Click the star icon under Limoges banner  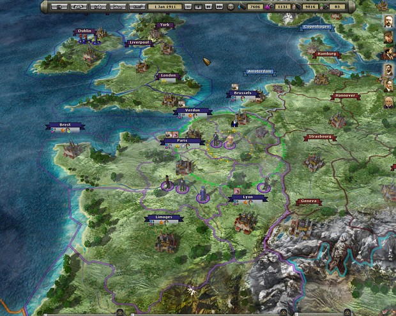[161, 223]
